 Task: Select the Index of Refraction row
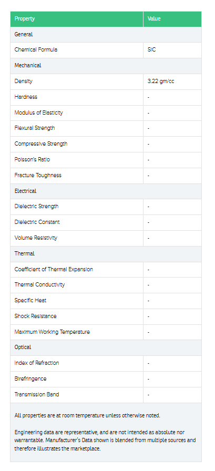106,363
